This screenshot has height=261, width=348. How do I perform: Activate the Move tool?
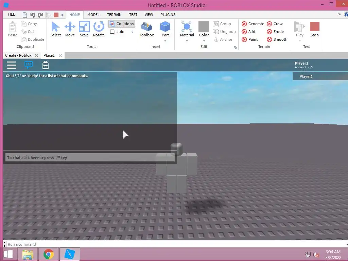tap(70, 29)
